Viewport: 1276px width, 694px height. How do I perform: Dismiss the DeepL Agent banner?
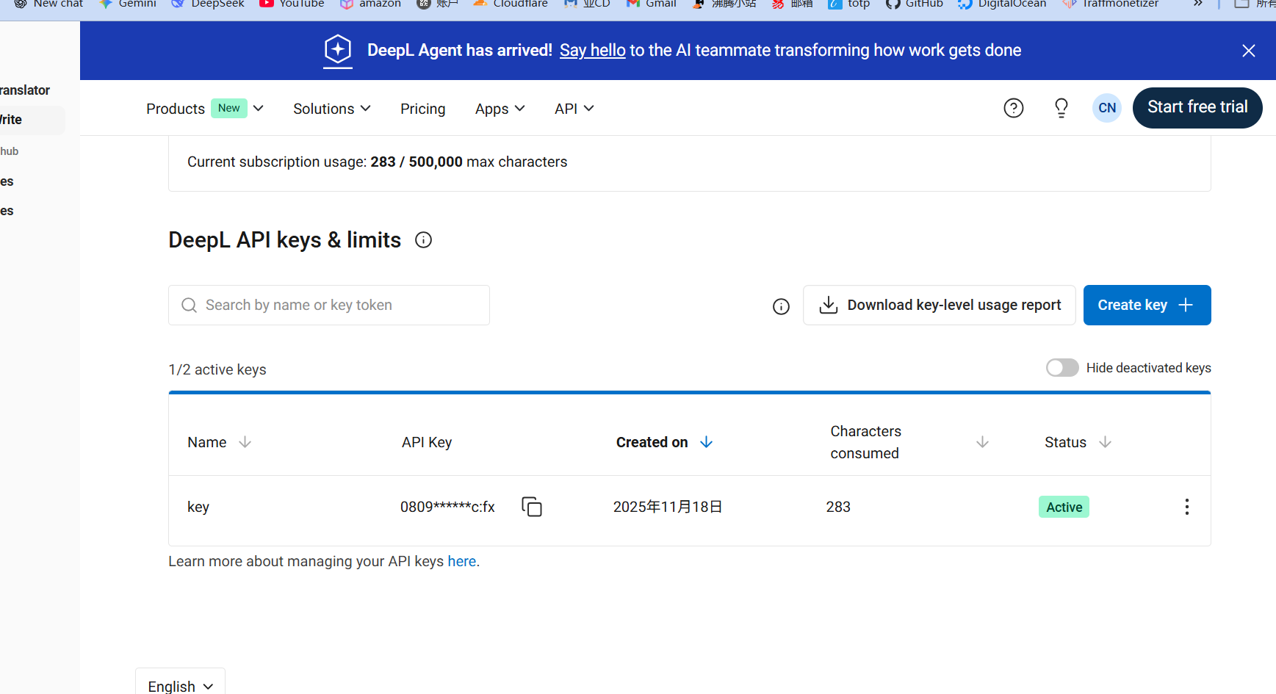1248,51
